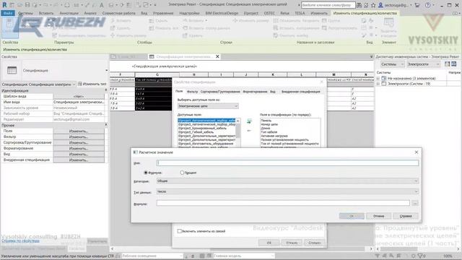The width and height of the screenshot is (462, 260).
Task: Select the Процент radio button
Action: (x=182, y=173)
